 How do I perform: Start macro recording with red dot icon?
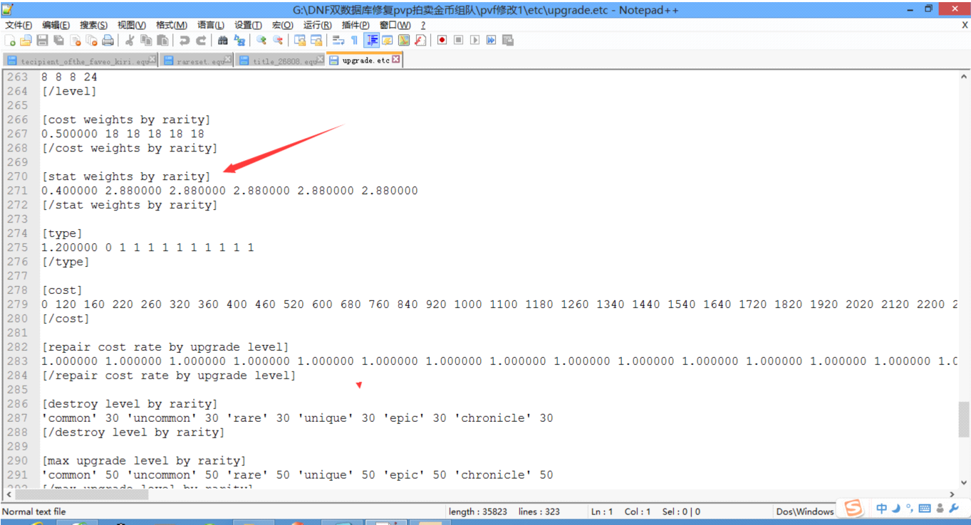tap(442, 41)
